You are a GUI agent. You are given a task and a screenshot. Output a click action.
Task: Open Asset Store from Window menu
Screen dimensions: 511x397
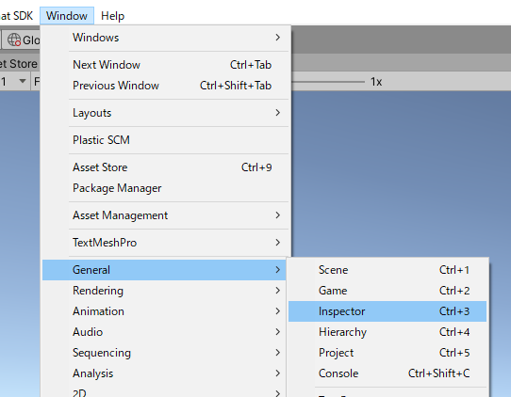166,167
